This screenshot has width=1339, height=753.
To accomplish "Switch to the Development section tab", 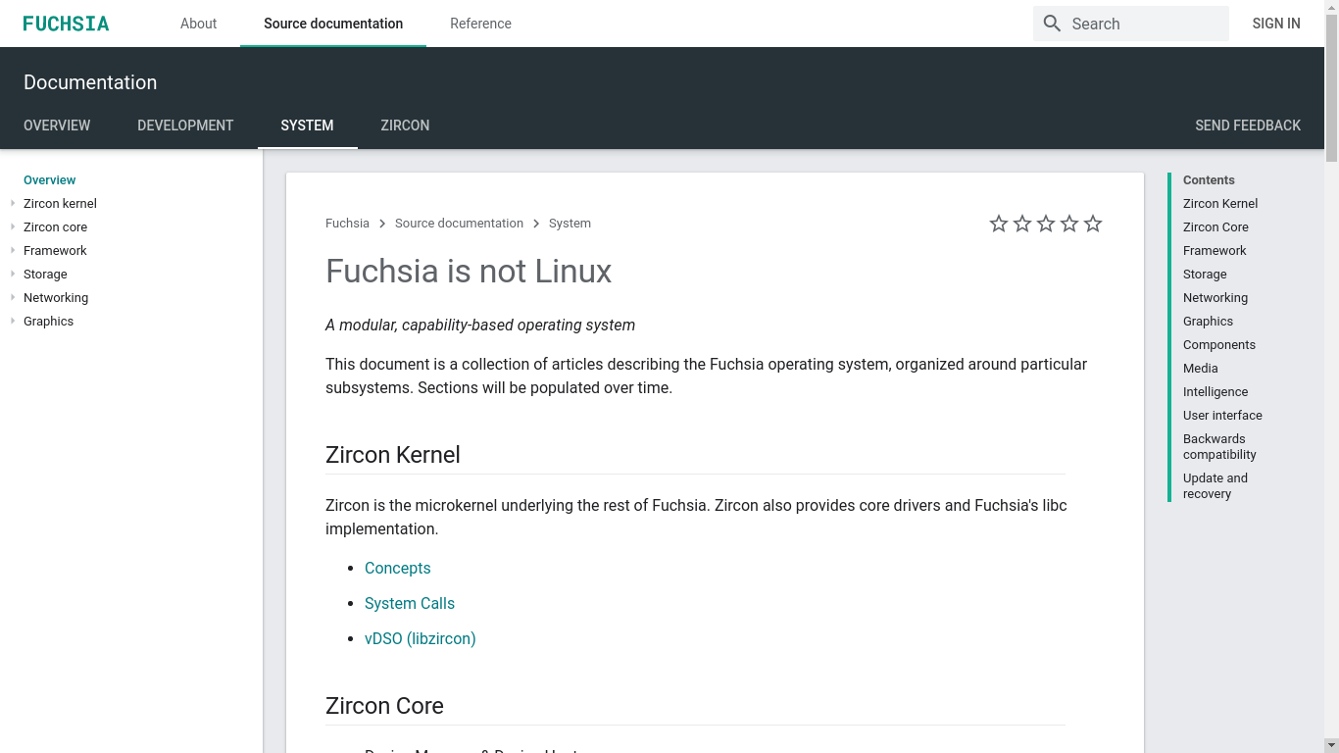I will (x=185, y=125).
